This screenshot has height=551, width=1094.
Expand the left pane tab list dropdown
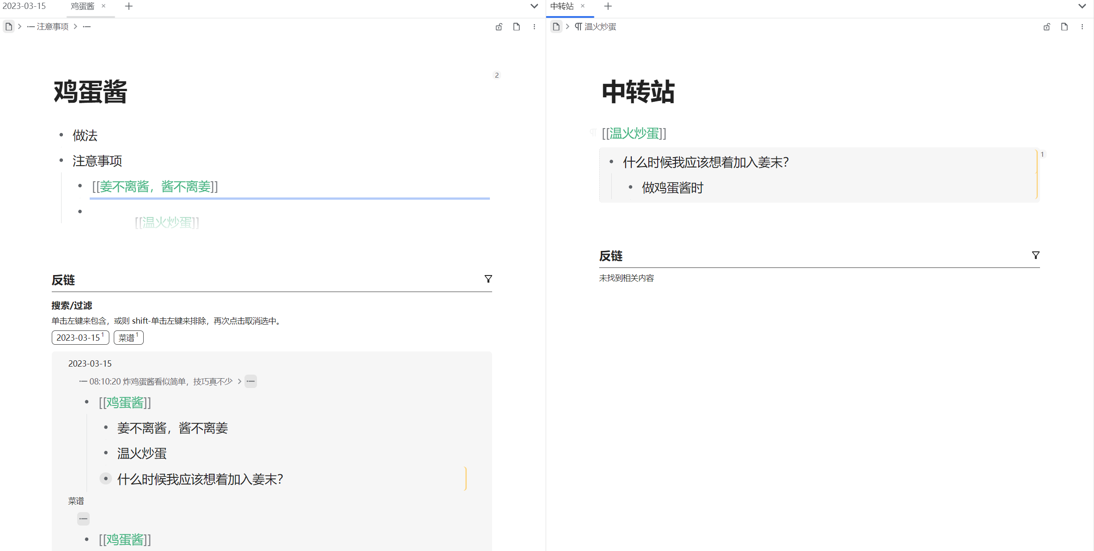coord(534,6)
